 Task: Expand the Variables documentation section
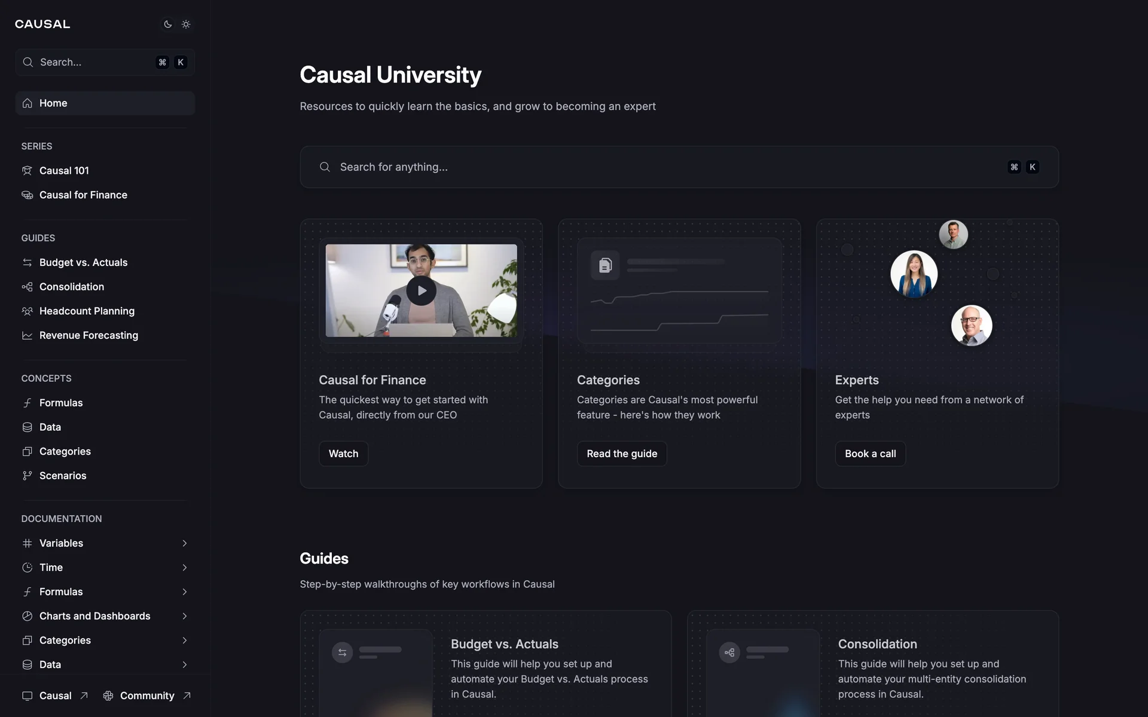(184, 543)
